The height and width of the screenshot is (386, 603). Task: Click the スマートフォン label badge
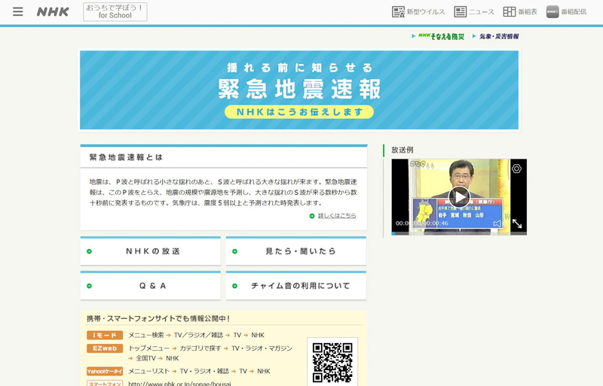[x=105, y=383]
